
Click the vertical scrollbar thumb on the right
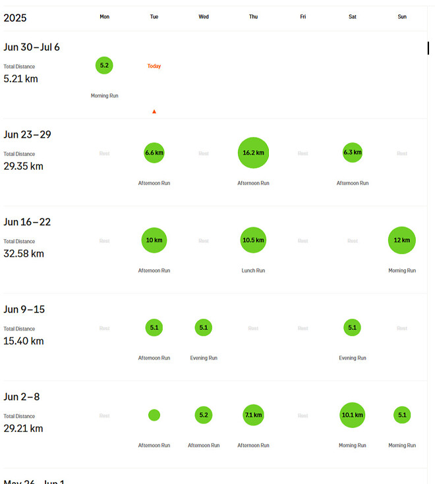point(428,47)
